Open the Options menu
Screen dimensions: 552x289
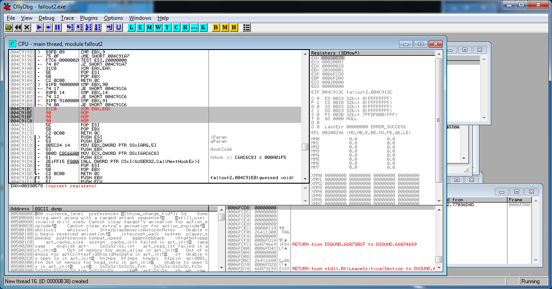113,18
